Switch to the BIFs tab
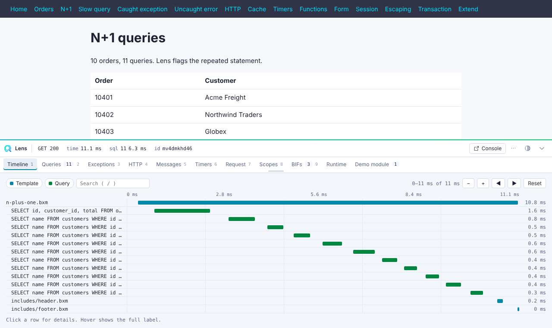552x328 pixels. 304,164
